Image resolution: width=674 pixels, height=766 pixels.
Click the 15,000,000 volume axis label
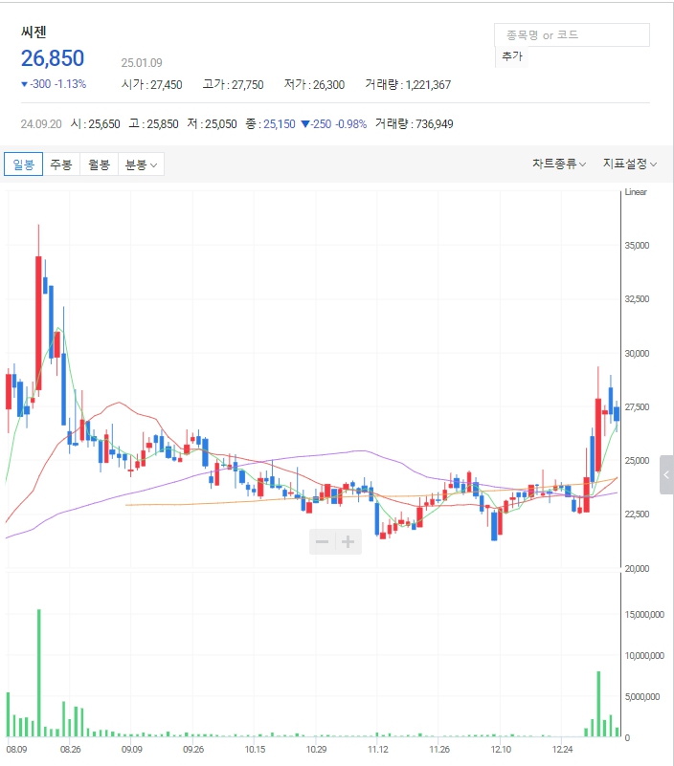click(x=644, y=615)
